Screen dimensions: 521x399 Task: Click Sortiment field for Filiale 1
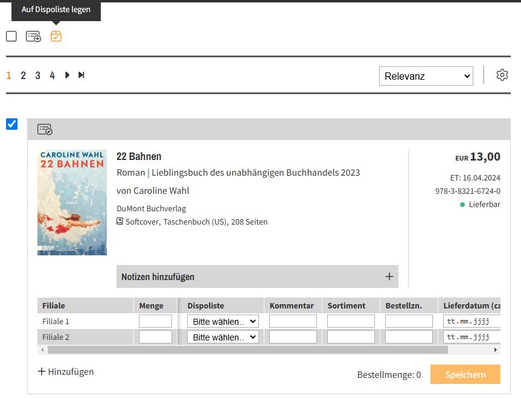(351, 321)
